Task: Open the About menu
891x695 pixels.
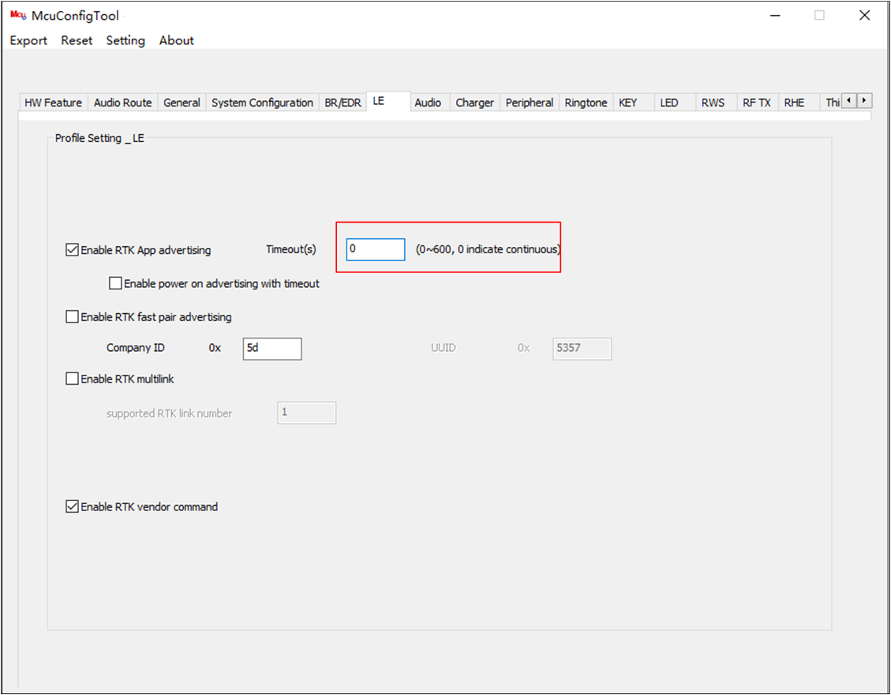Action: click(x=177, y=40)
